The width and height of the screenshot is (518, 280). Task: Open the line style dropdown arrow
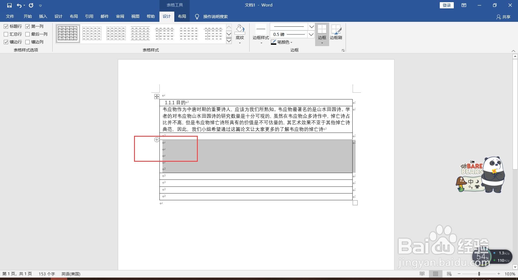(311, 27)
